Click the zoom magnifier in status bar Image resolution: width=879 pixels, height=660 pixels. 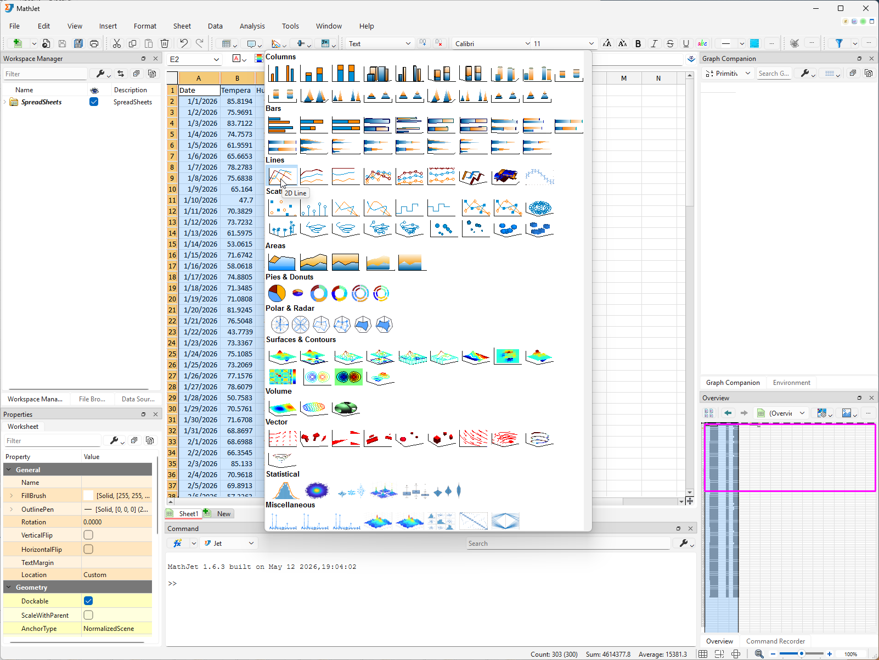[759, 654]
